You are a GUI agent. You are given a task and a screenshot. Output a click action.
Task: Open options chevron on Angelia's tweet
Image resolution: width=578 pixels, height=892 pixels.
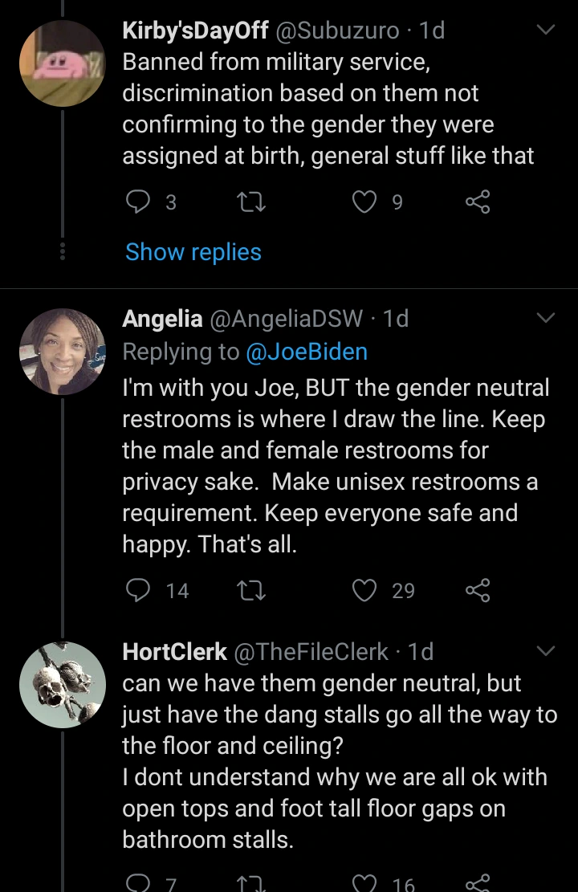pyautogui.click(x=546, y=319)
